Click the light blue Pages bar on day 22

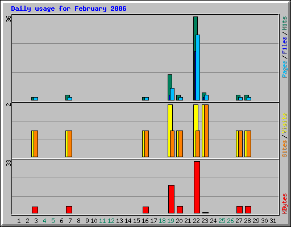(198, 68)
